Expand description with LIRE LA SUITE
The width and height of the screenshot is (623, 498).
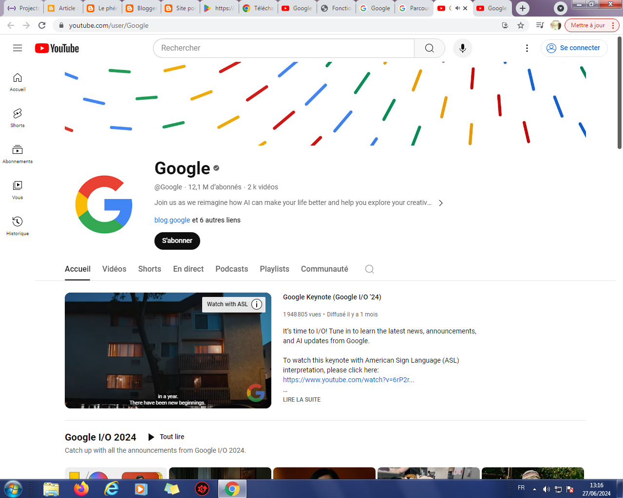coord(302,400)
